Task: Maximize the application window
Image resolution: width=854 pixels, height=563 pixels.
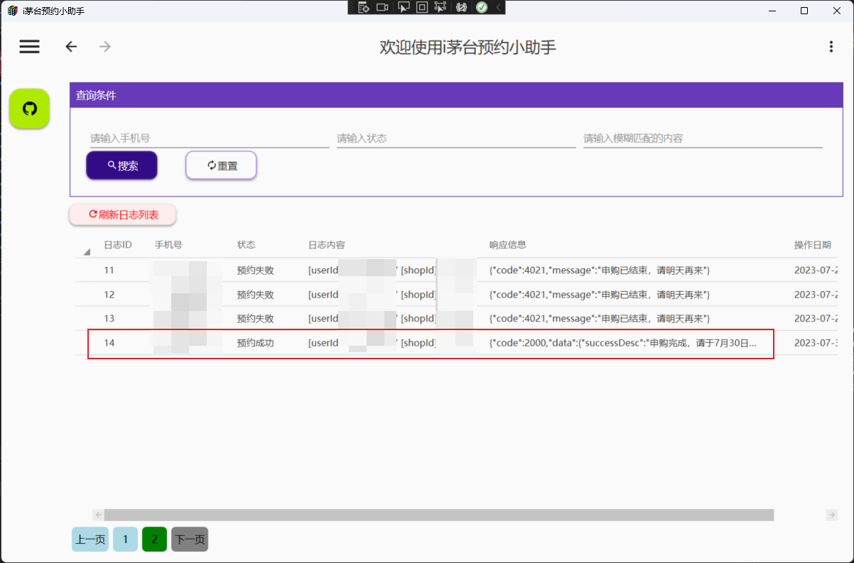Action: [804, 11]
